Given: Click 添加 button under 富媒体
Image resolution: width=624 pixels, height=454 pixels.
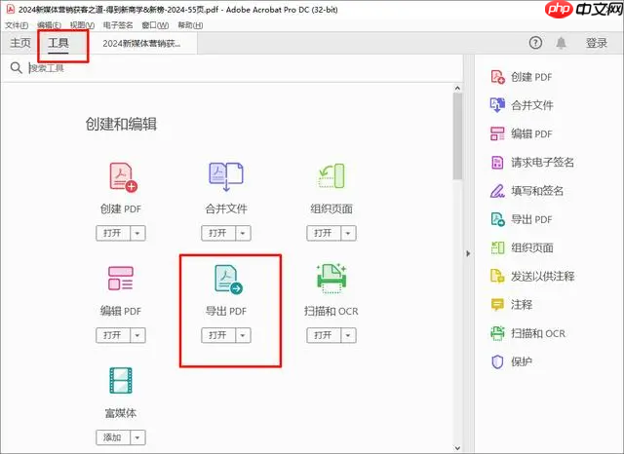Looking at the screenshot, I should (x=113, y=437).
